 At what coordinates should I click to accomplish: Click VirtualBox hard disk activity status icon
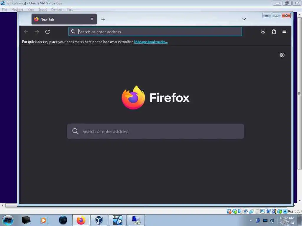[x=229, y=211]
